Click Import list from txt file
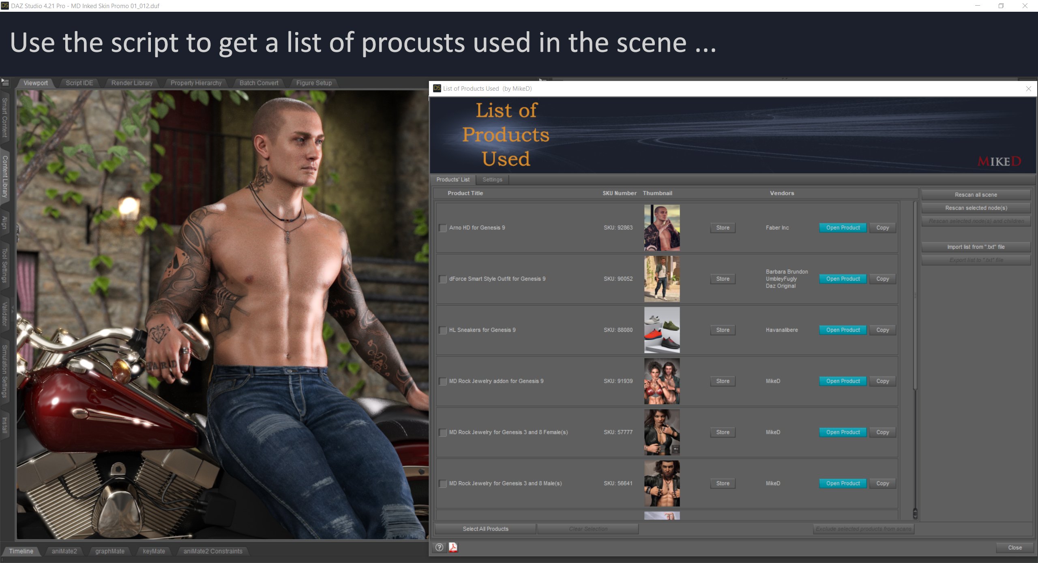 click(976, 246)
